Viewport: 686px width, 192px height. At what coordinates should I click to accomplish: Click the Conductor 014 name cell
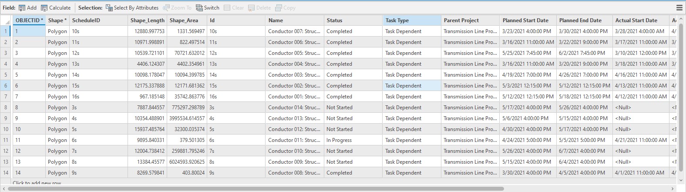pos(294,108)
